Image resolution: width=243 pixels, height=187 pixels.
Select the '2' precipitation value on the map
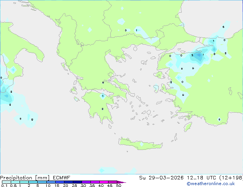[192, 55]
